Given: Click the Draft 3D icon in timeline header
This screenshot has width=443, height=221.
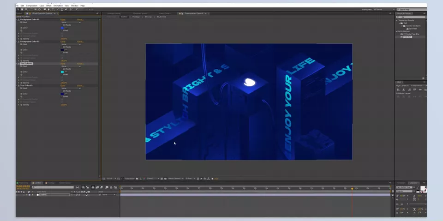Looking at the screenshot, I should (88, 187).
